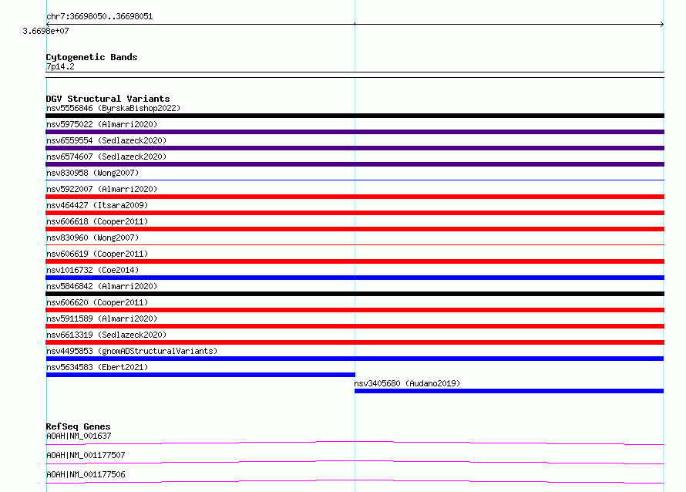Viewport: 686px width, 492px height.
Task: Click the black bar under nsv5846842
Action: click(x=355, y=294)
